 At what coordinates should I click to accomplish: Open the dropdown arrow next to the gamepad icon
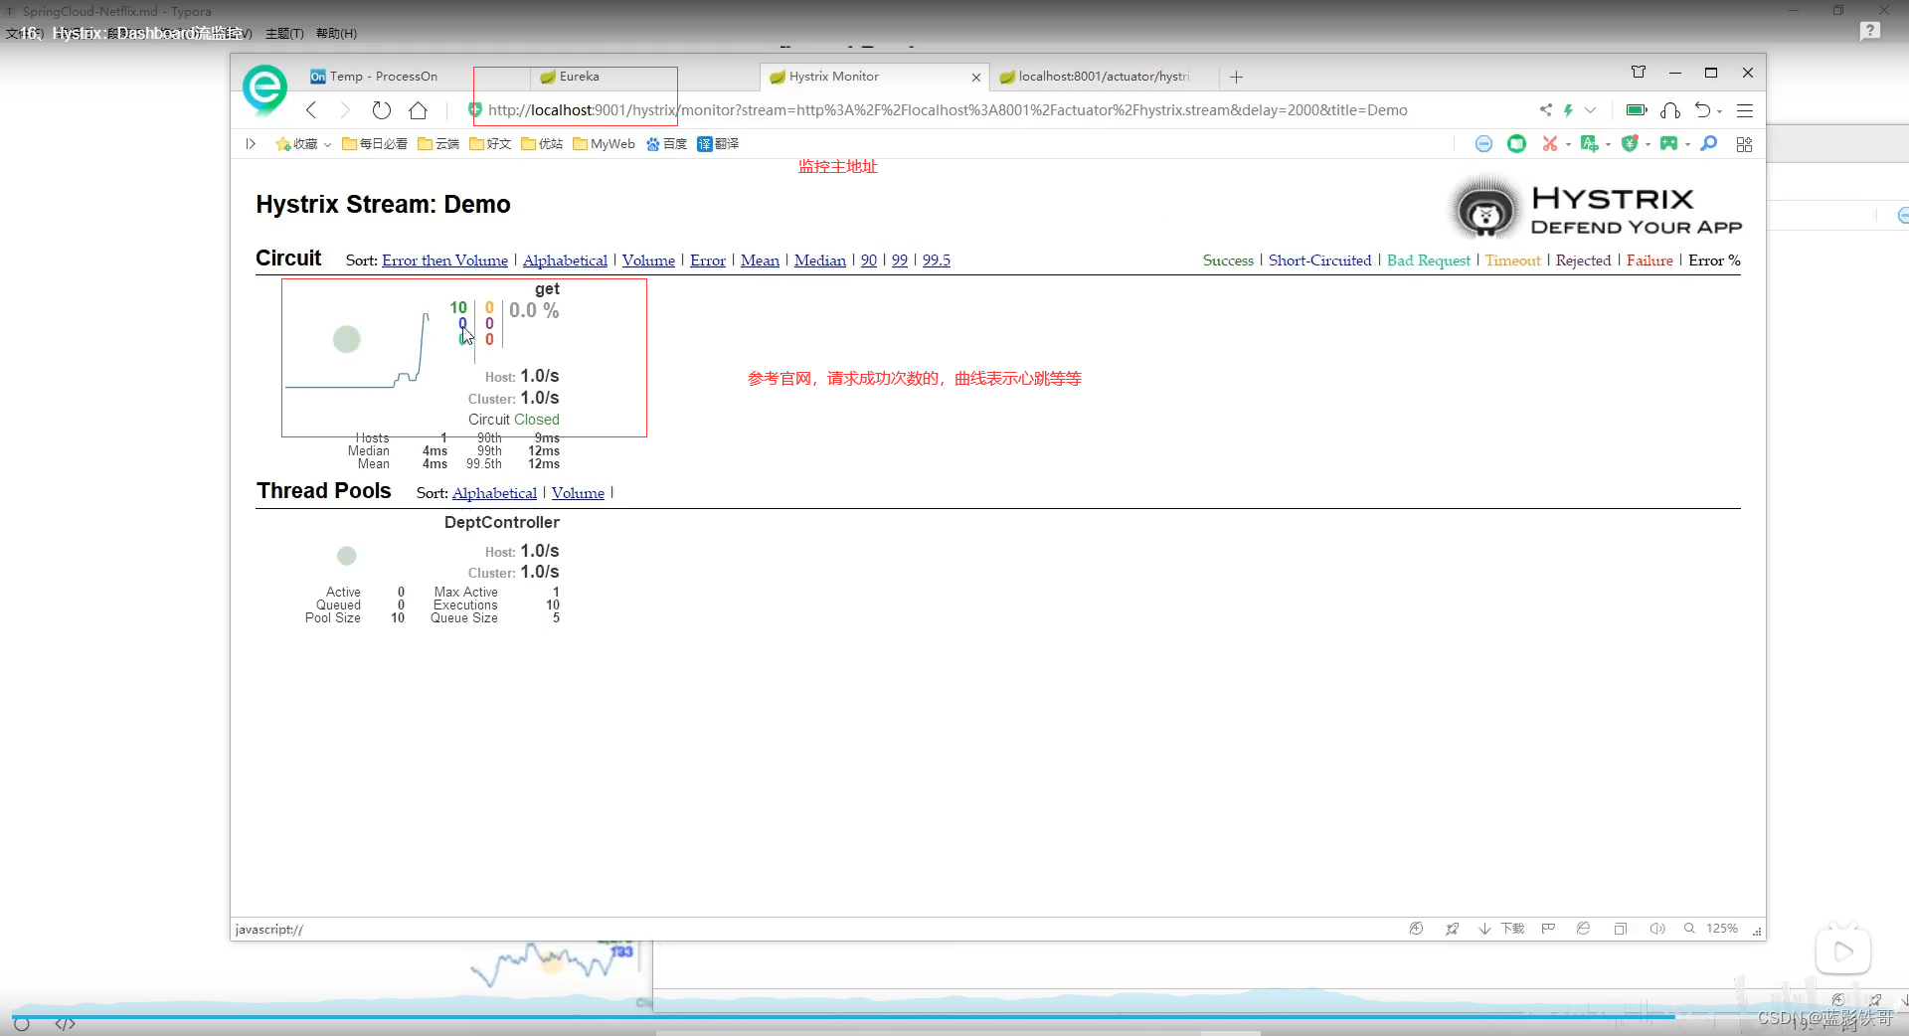pyautogui.click(x=1687, y=145)
